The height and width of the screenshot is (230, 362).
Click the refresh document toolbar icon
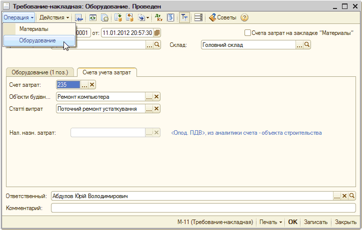[93, 17]
